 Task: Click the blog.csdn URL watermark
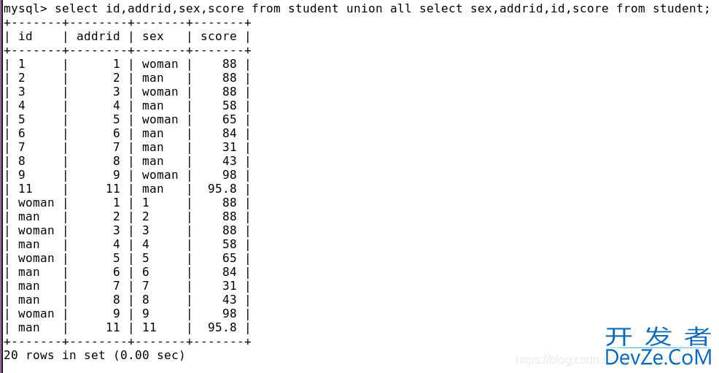point(560,359)
